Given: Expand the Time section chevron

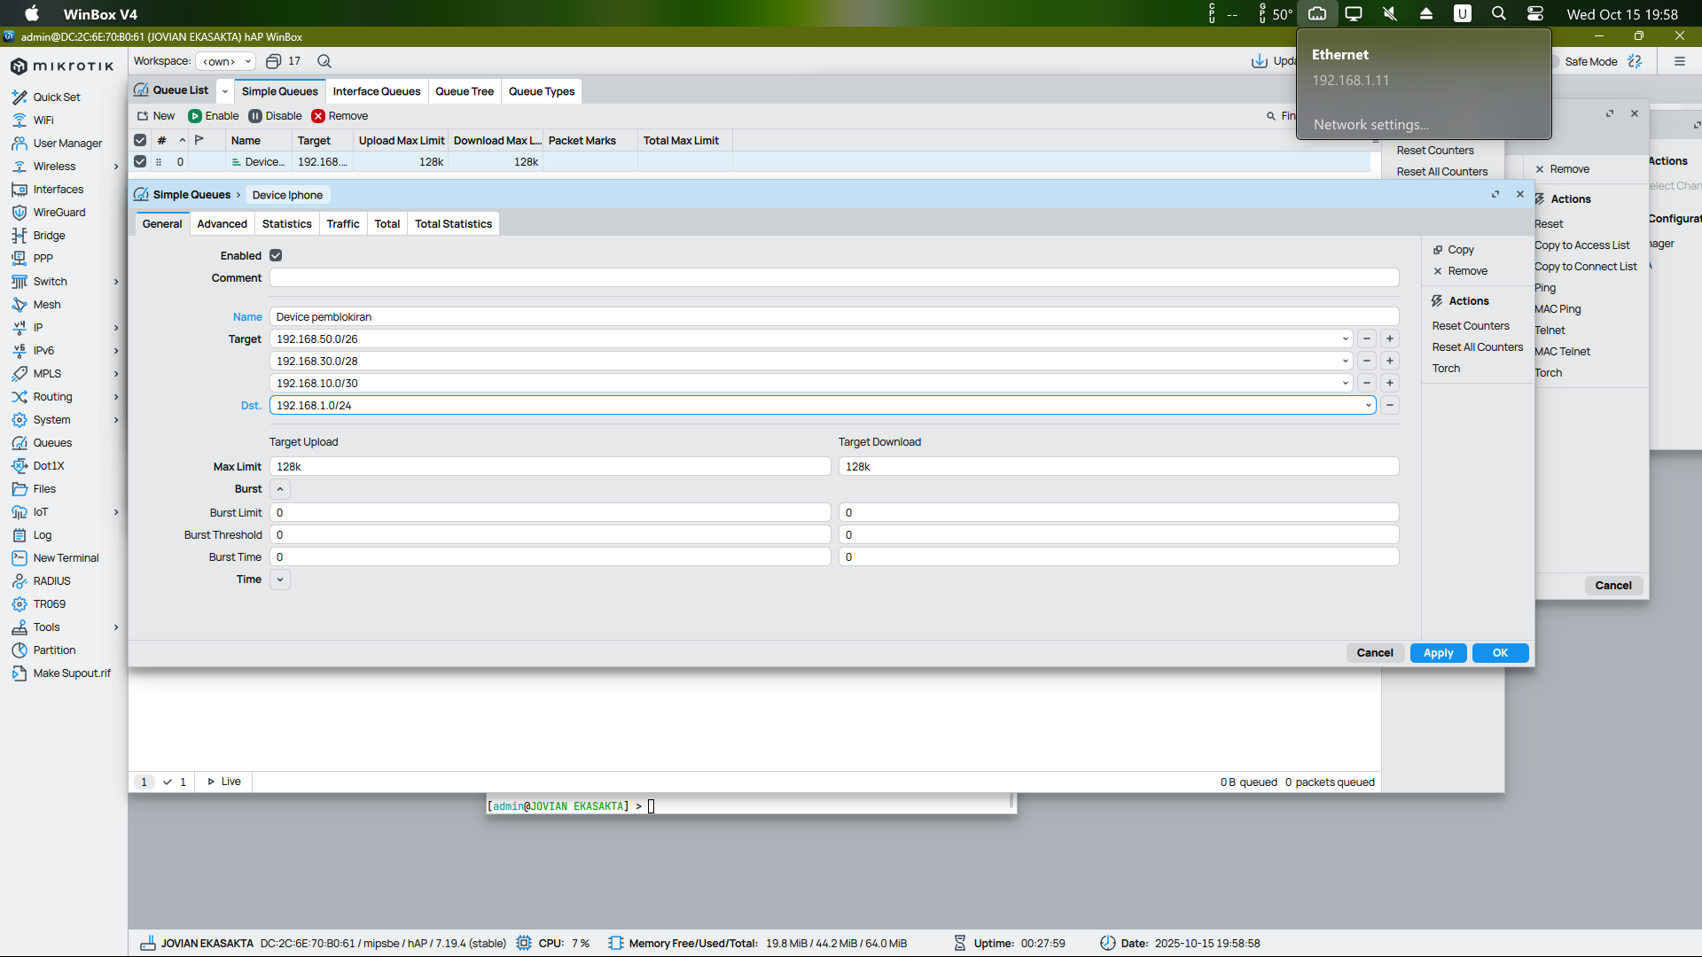Looking at the screenshot, I should coord(280,580).
